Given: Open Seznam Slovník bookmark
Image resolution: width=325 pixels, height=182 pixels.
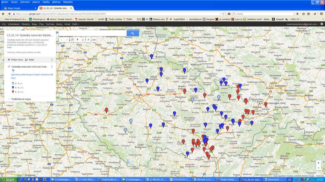Looking at the screenshot, I should click(84, 19).
